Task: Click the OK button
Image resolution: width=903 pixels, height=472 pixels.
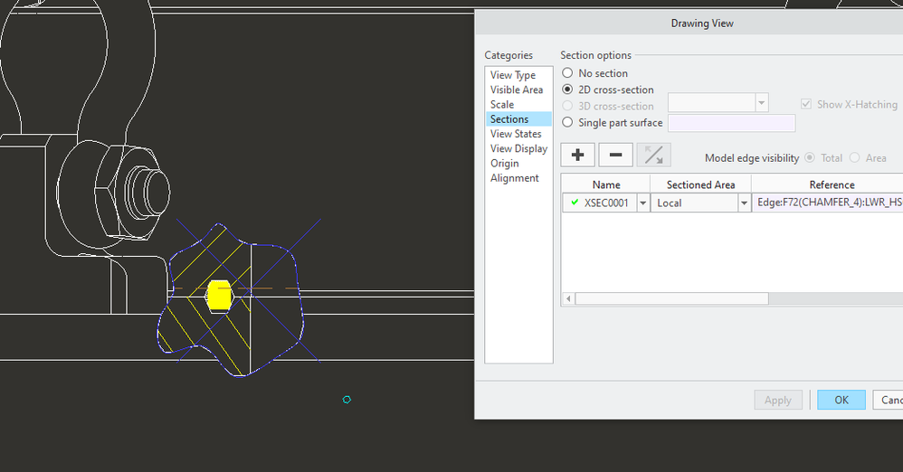Action: 841,400
